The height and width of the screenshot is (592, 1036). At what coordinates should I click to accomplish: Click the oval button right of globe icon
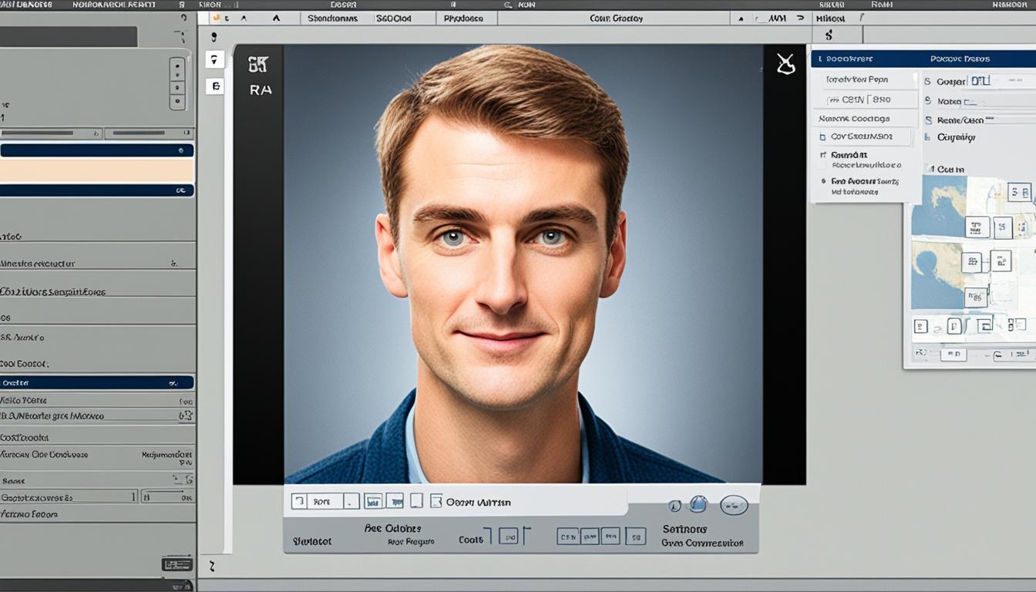pos(734,505)
